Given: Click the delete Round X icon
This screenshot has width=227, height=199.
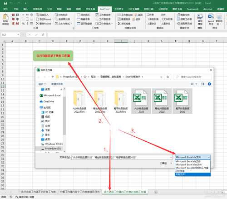Looking at the screenshot, I should coord(37,24).
